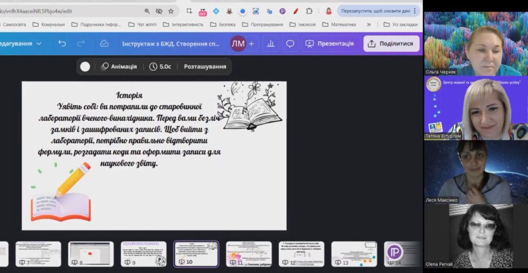This screenshot has height=273, width=528.
Task: Open the browser extensions puzzle icon
Action: click(309, 11)
